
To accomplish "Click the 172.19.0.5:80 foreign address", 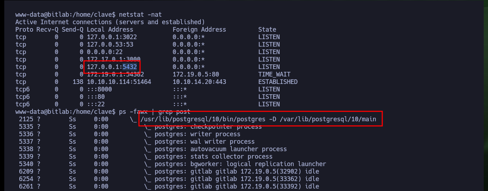I will pyautogui.click(x=196, y=74).
